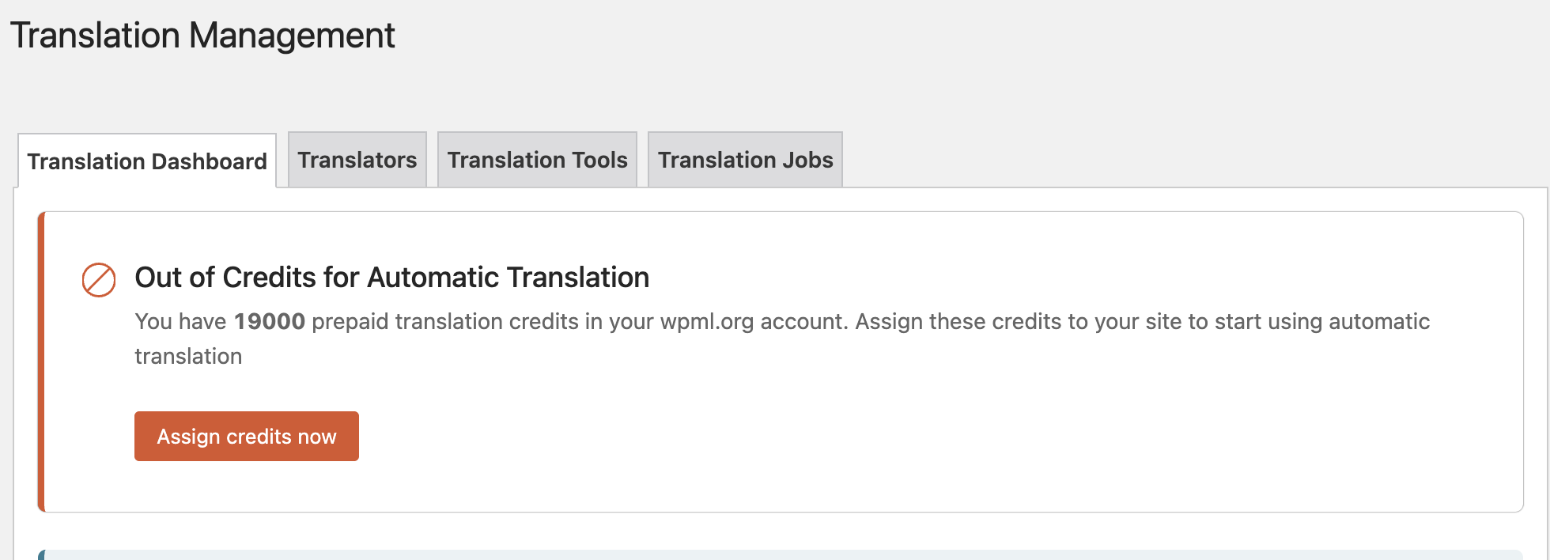This screenshot has height=560, width=1550.
Task: Click the Out of Credits heading
Action: 392,278
